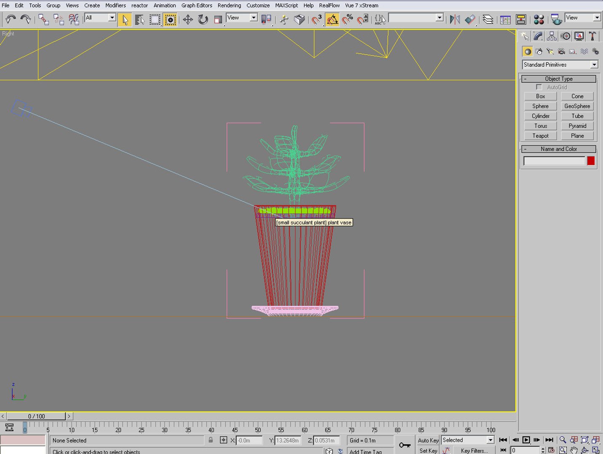Select the Unlink Selection tool
This screenshot has height=454, width=603.
(59, 19)
